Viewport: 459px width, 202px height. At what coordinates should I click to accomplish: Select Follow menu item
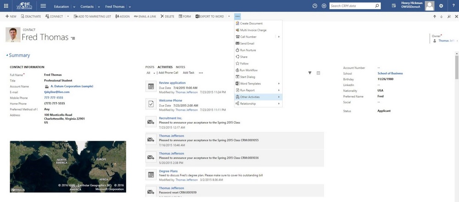point(258,63)
